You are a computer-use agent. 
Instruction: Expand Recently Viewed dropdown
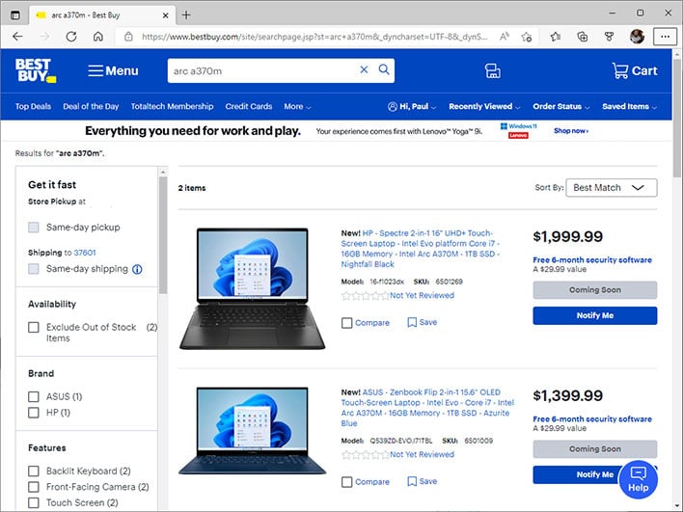coord(484,107)
